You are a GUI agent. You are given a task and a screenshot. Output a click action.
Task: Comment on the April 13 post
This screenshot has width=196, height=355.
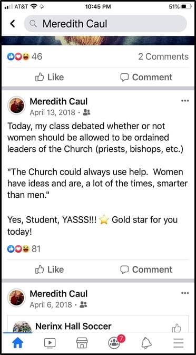[x=146, y=270]
